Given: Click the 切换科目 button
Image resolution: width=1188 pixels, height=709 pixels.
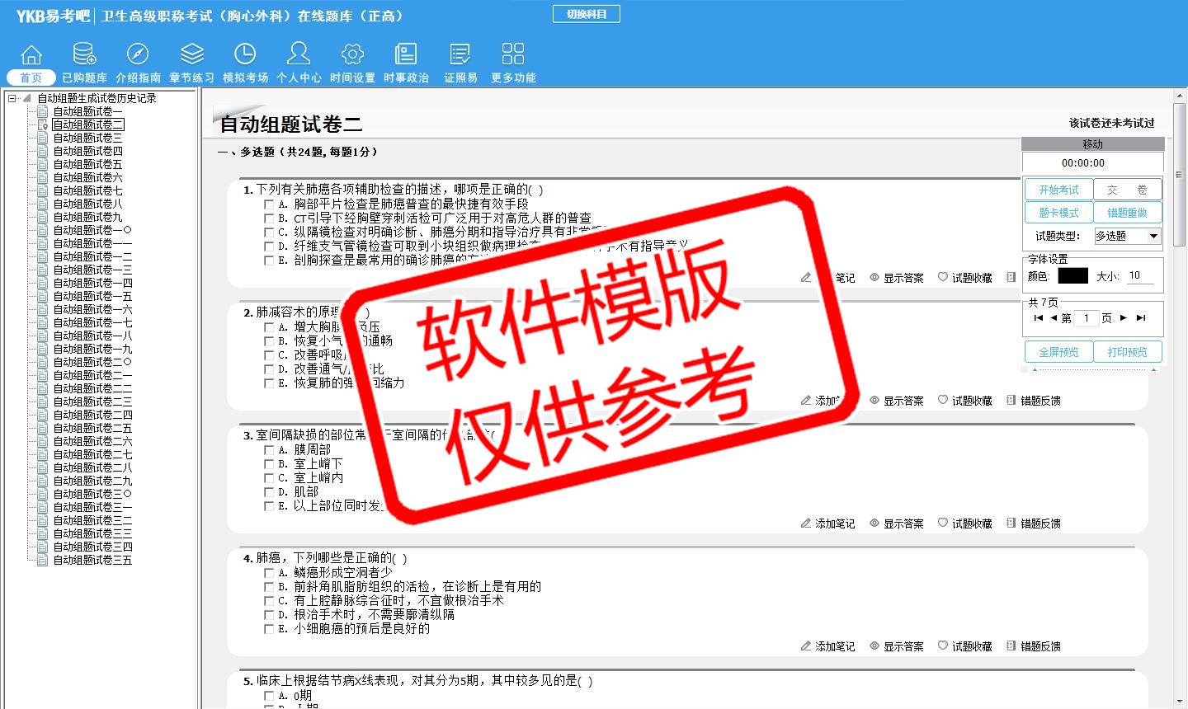Looking at the screenshot, I should click(586, 14).
